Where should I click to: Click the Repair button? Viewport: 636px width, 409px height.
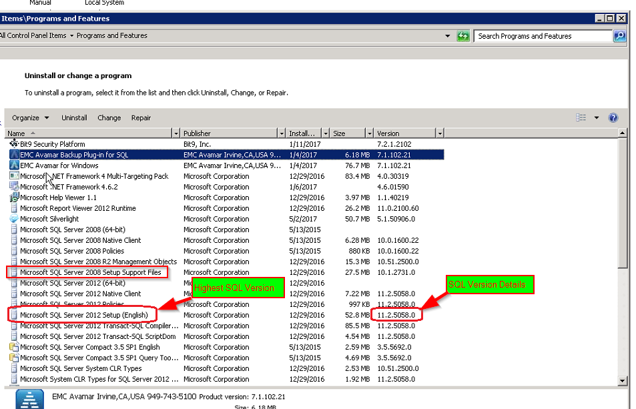click(141, 117)
